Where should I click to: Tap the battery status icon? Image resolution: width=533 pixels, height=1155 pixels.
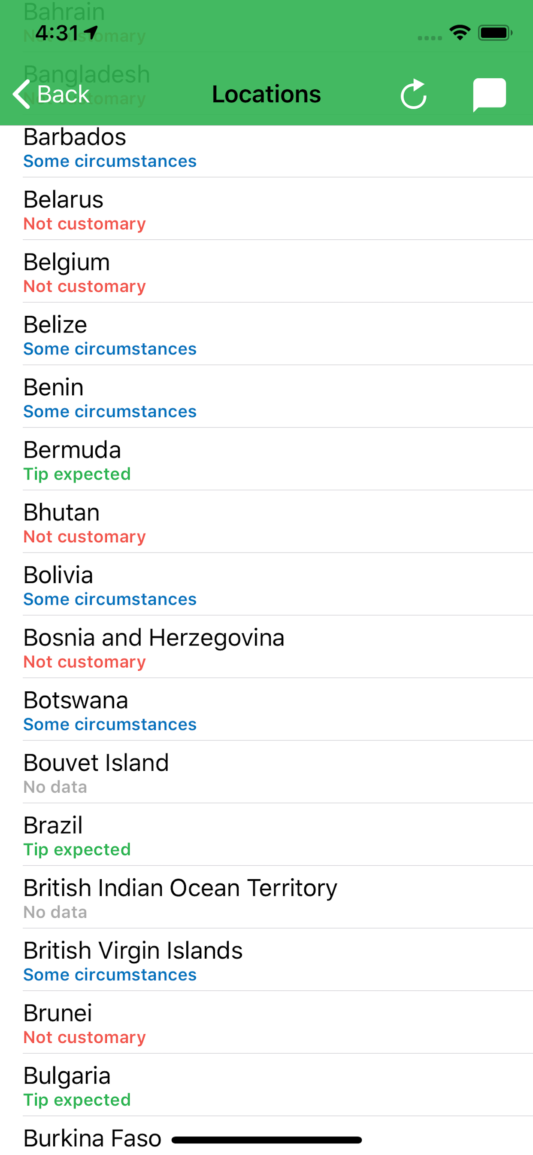click(495, 33)
